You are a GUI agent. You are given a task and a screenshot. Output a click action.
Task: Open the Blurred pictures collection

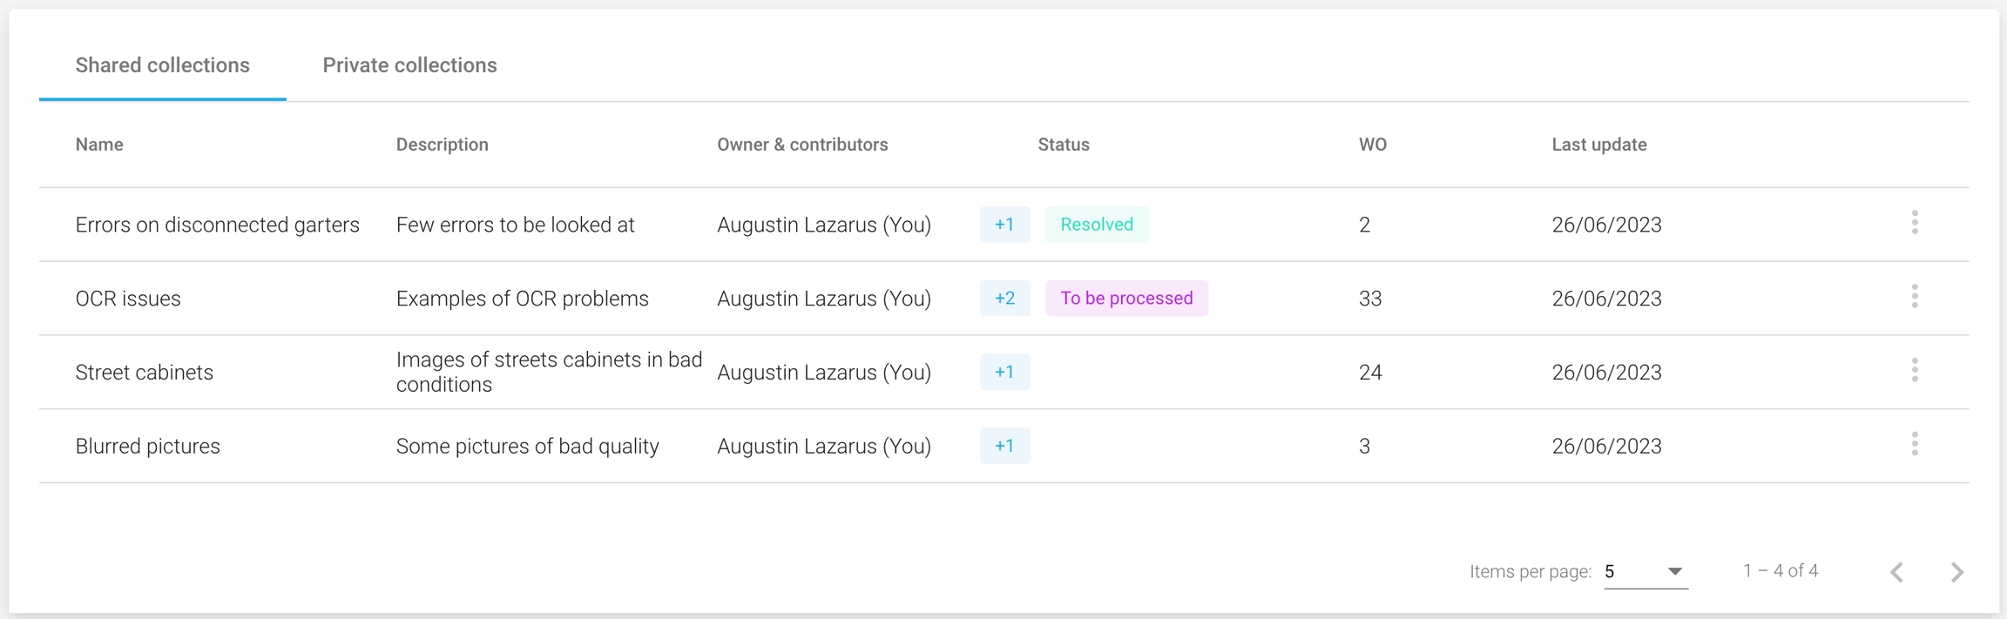tap(148, 447)
